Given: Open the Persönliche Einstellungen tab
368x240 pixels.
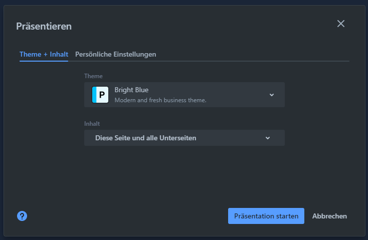Looking at the screenshot, I should coord(115,54).
